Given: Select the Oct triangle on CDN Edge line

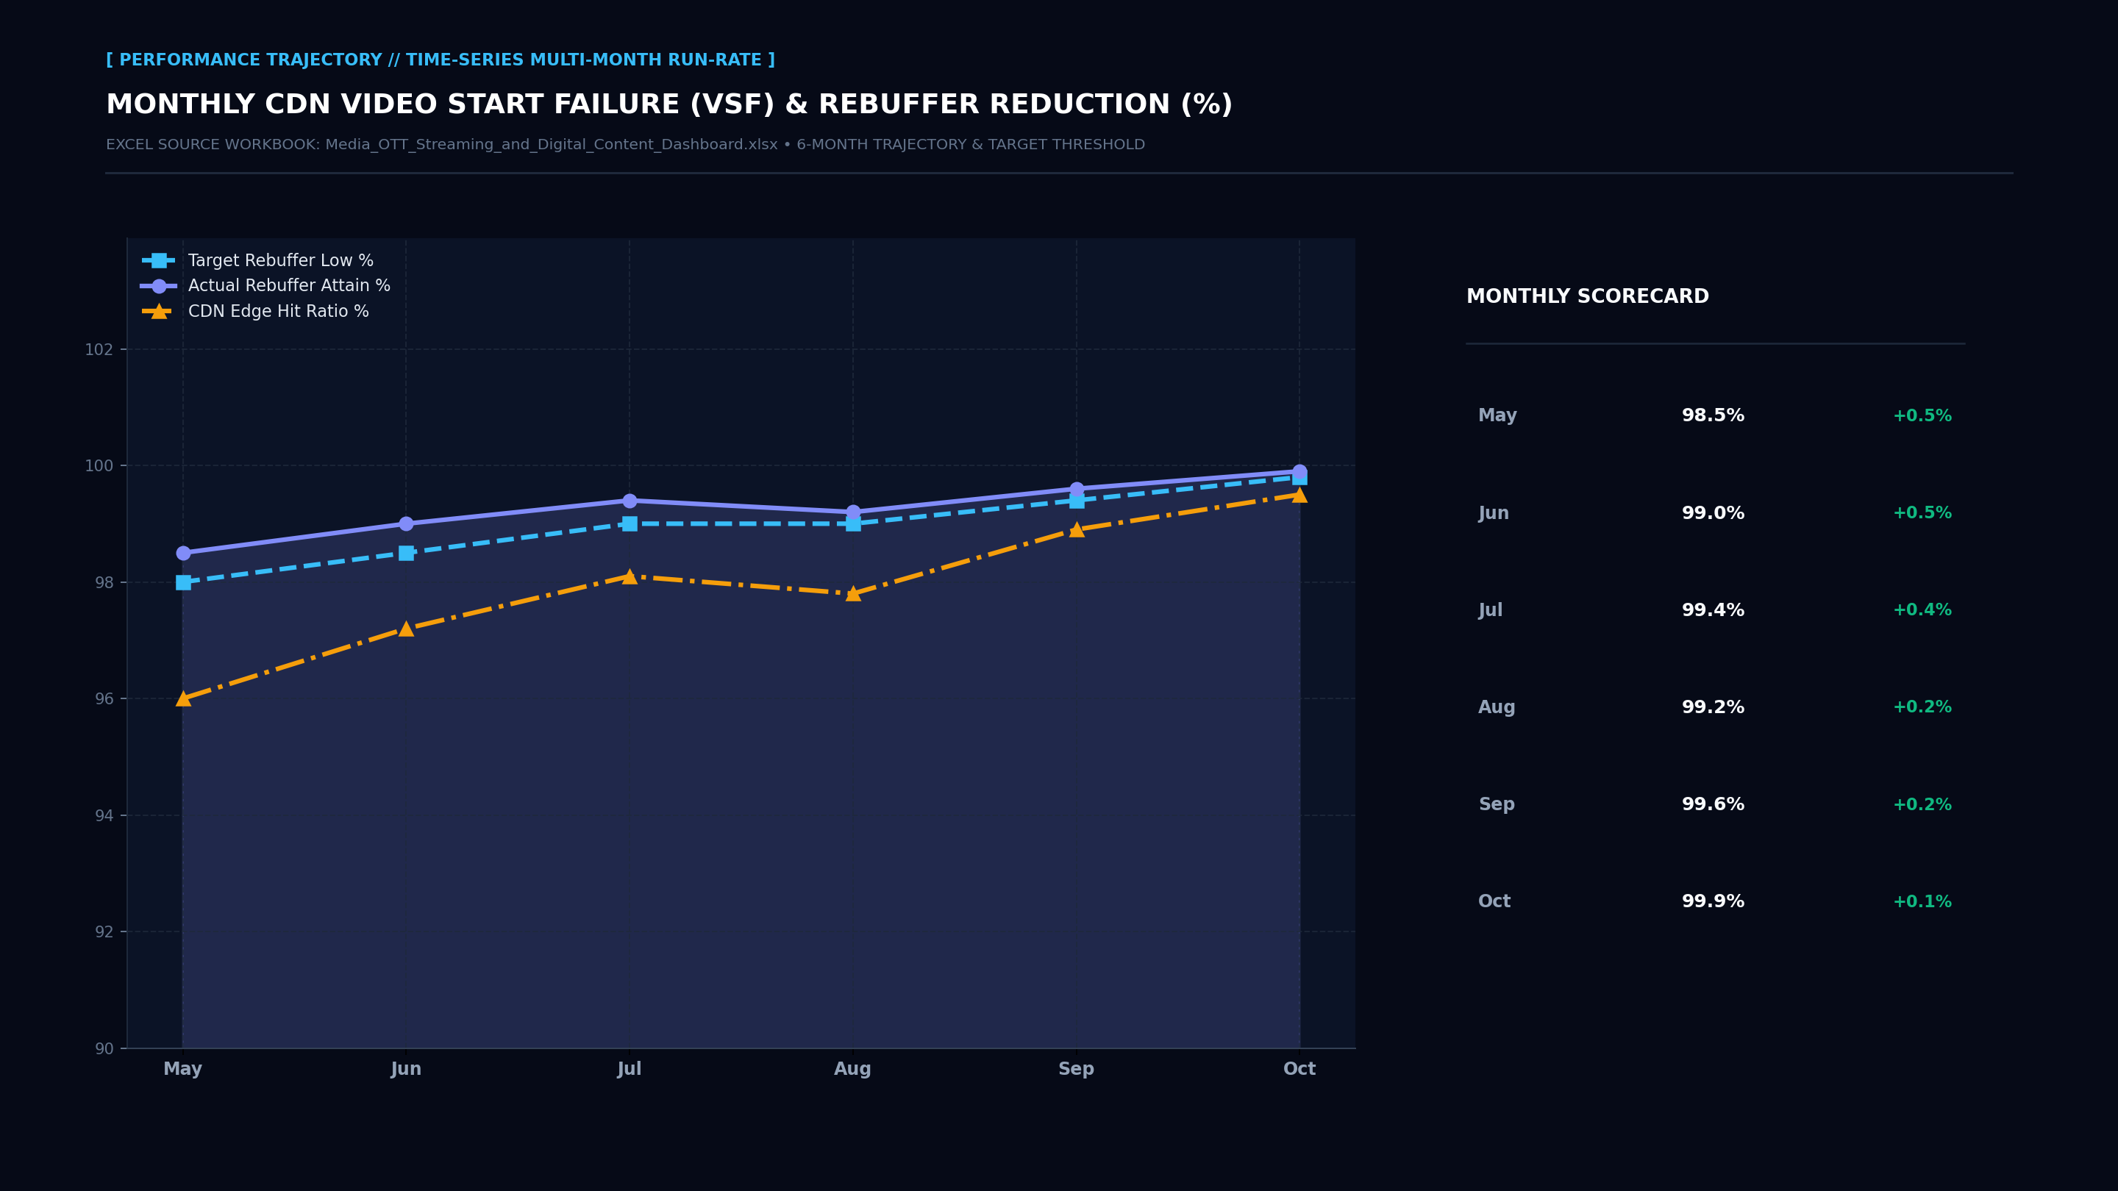Looking at the screenshot, I should (1300, 495).
